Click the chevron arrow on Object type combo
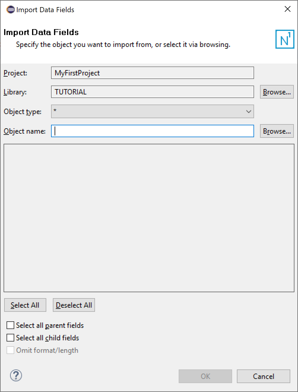Screen dimensions: 298x392 point(248,111)
